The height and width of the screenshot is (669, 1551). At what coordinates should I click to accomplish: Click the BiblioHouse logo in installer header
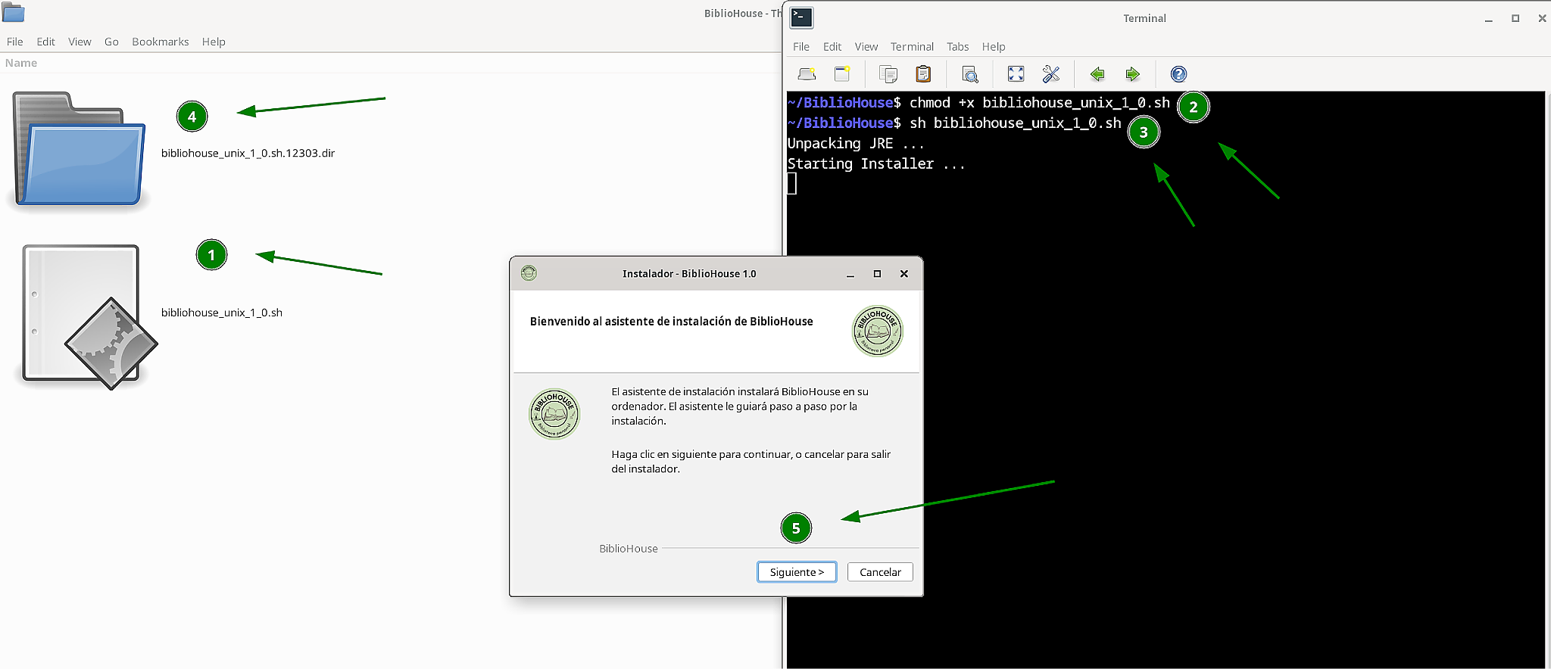[878, 331]
